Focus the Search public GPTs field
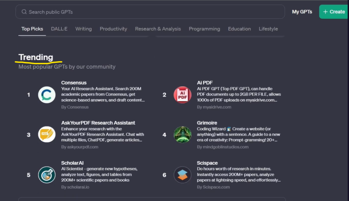Screen dimensions: 349x201 [x=150, y=12]
